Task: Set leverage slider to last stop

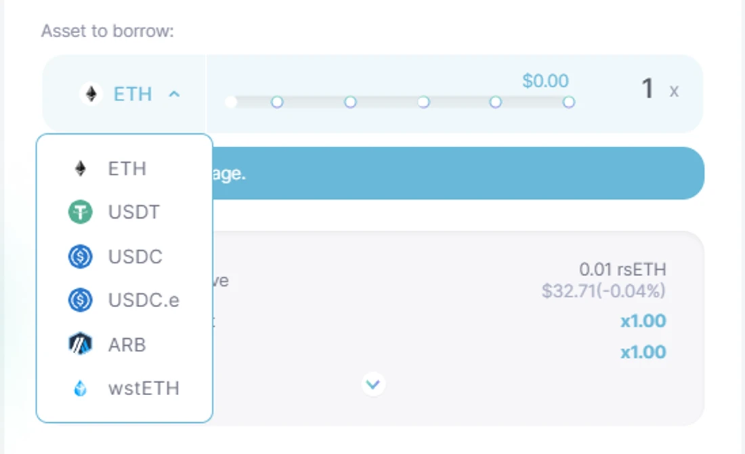Action: [569, 102]
